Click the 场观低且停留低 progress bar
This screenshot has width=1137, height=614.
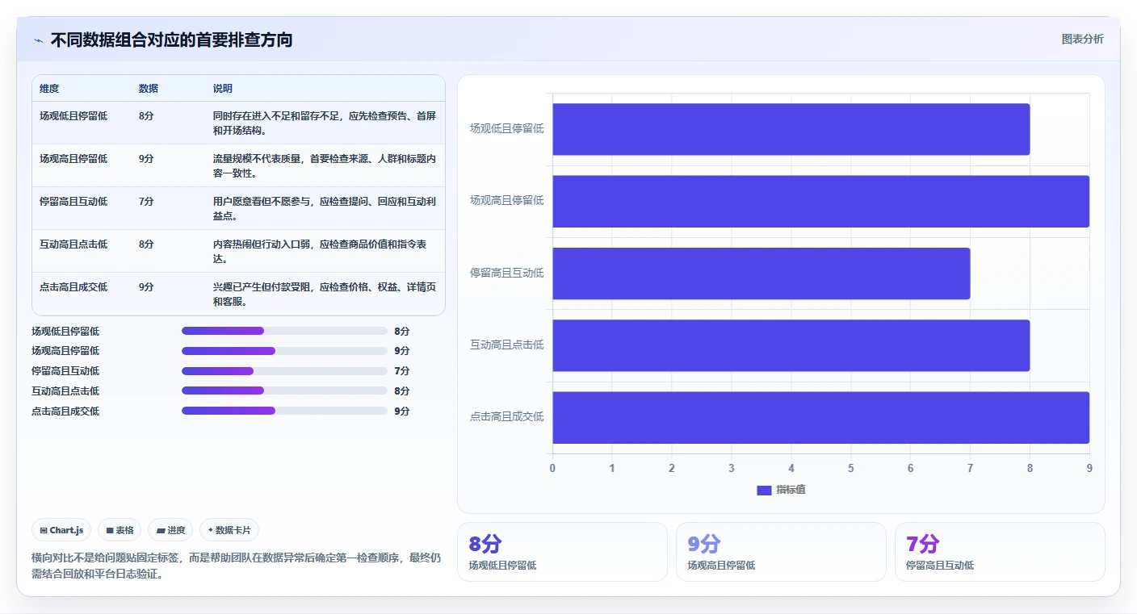point(284,331)
